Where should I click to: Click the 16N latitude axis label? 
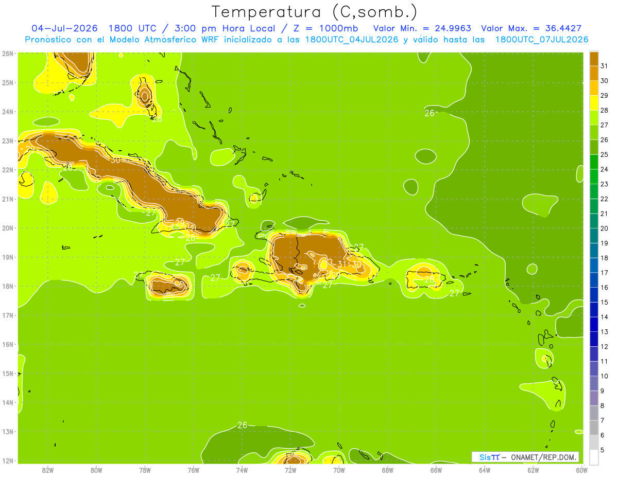(8, 344)
